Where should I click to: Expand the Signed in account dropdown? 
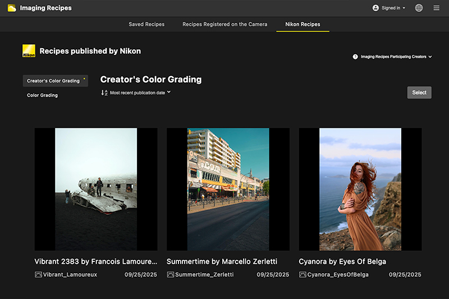[x=390, y=8]
